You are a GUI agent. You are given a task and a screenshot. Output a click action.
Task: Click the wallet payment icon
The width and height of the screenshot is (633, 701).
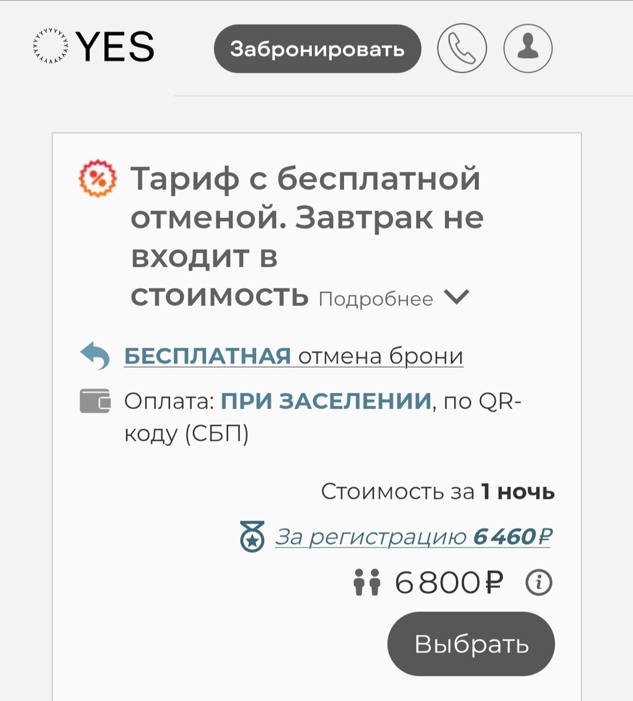tap(95, 400)
